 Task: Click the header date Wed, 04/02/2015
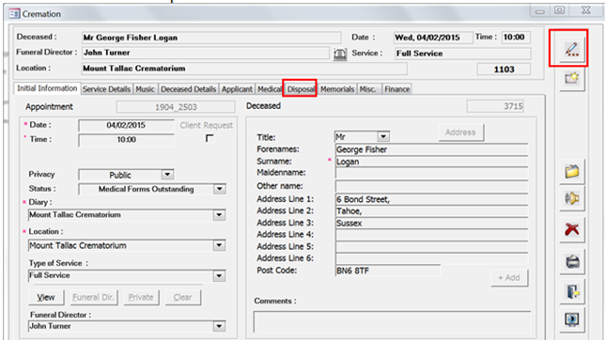[433, 38]
